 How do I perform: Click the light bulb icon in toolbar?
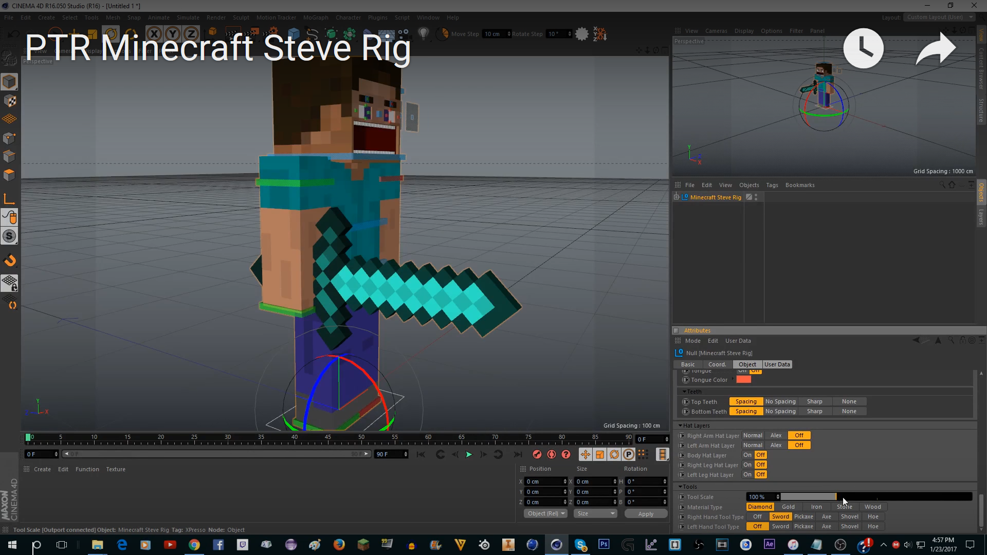coord(423,34)
